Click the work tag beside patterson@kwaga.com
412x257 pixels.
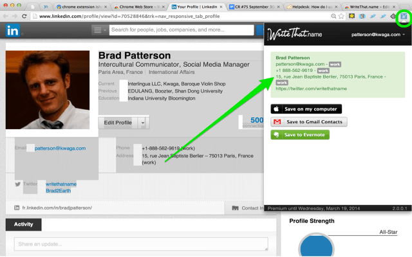tap(335, 64)
